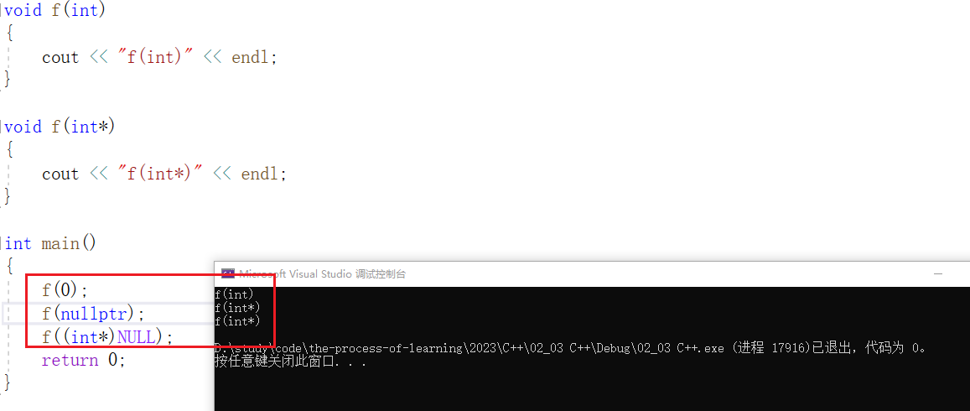
Task: Select the debug console title bar text
Action: pos(322,273)
